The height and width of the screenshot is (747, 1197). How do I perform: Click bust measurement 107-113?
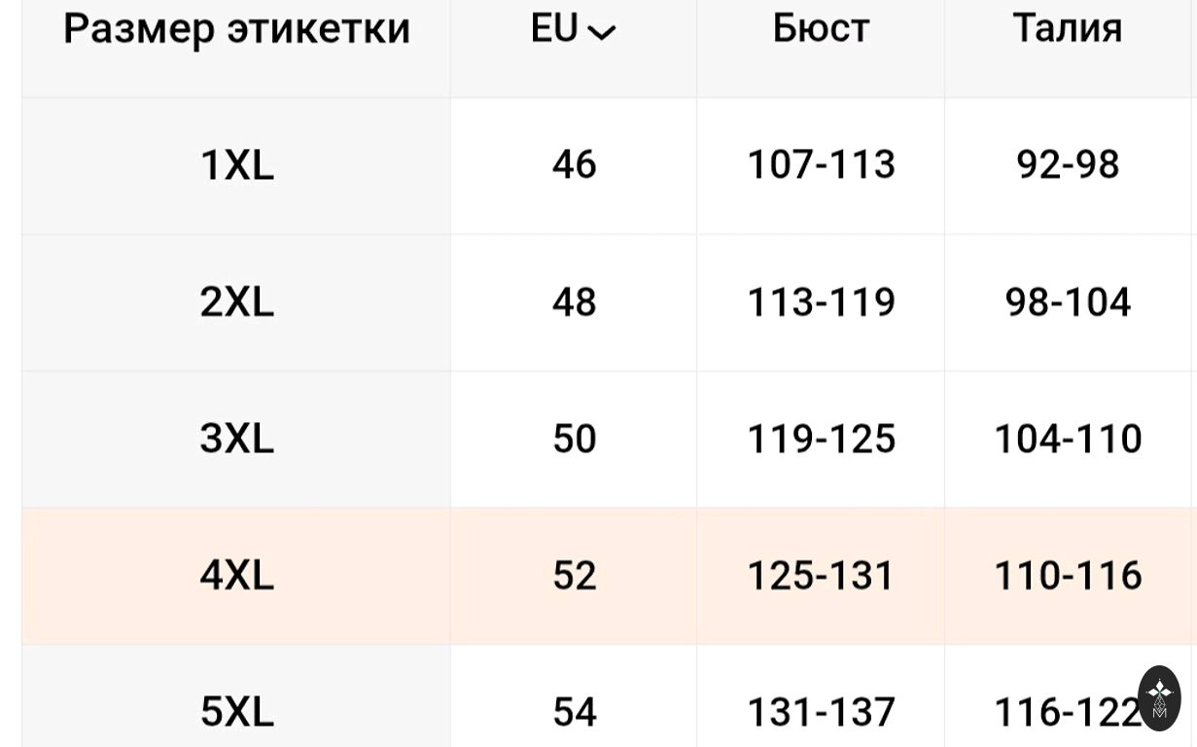click(x=821, y=165)
